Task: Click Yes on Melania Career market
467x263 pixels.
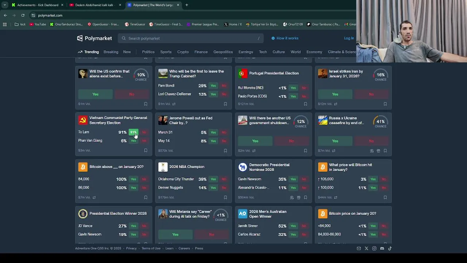Action: 175,235
